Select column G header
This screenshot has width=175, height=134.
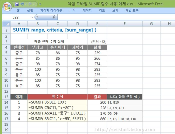coord(151,24)
